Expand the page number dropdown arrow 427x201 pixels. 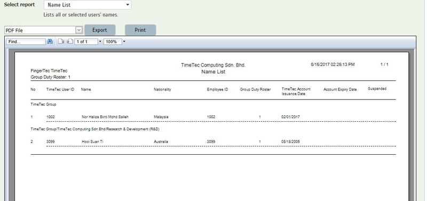(100, 41)
